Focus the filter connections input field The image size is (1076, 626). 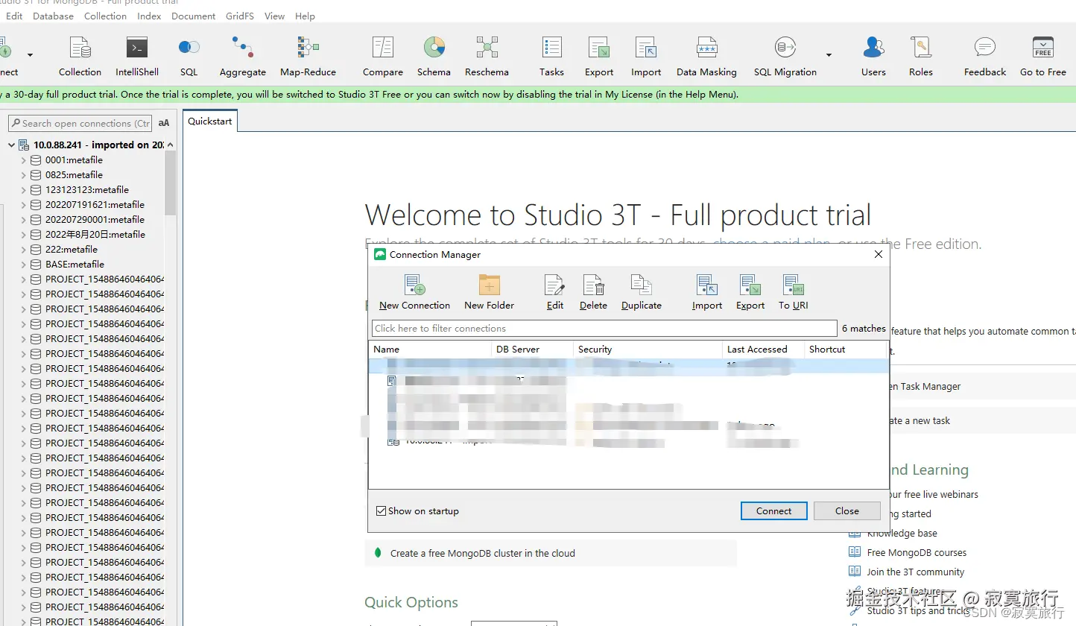604,329
